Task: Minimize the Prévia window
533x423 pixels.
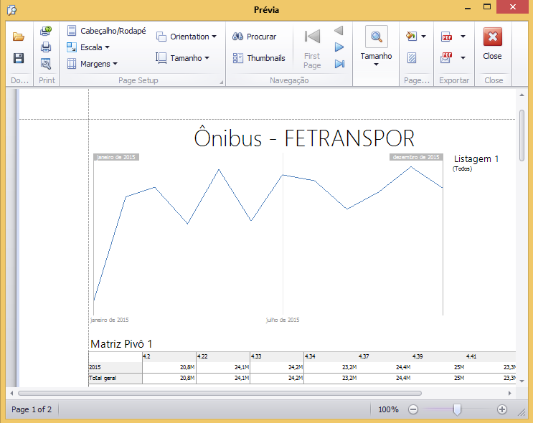Action: click(x=468, y=7)
